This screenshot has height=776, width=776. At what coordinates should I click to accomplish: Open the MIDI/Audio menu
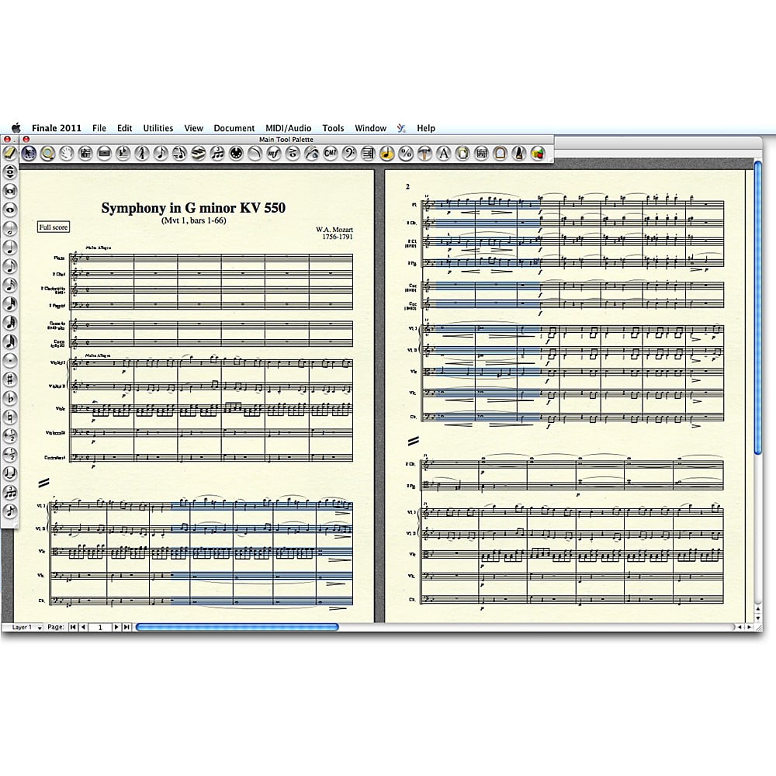288,128
